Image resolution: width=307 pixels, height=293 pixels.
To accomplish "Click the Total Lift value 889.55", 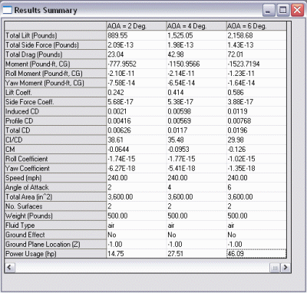I will tap(137, 35).
